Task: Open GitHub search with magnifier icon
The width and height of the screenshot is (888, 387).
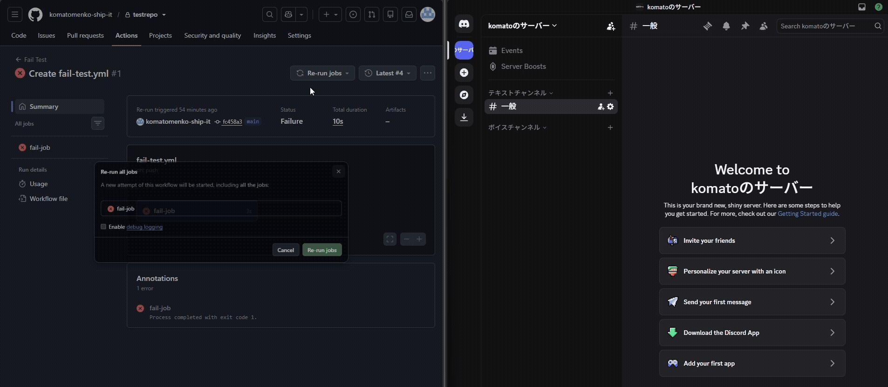Action: click(270, 15)
